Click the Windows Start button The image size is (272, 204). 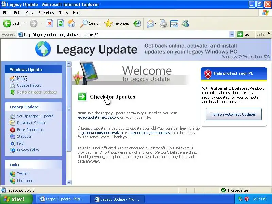[x=16, y=199]
